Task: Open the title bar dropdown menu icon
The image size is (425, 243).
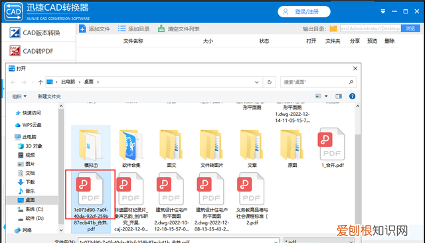Action: coord(383,11)
